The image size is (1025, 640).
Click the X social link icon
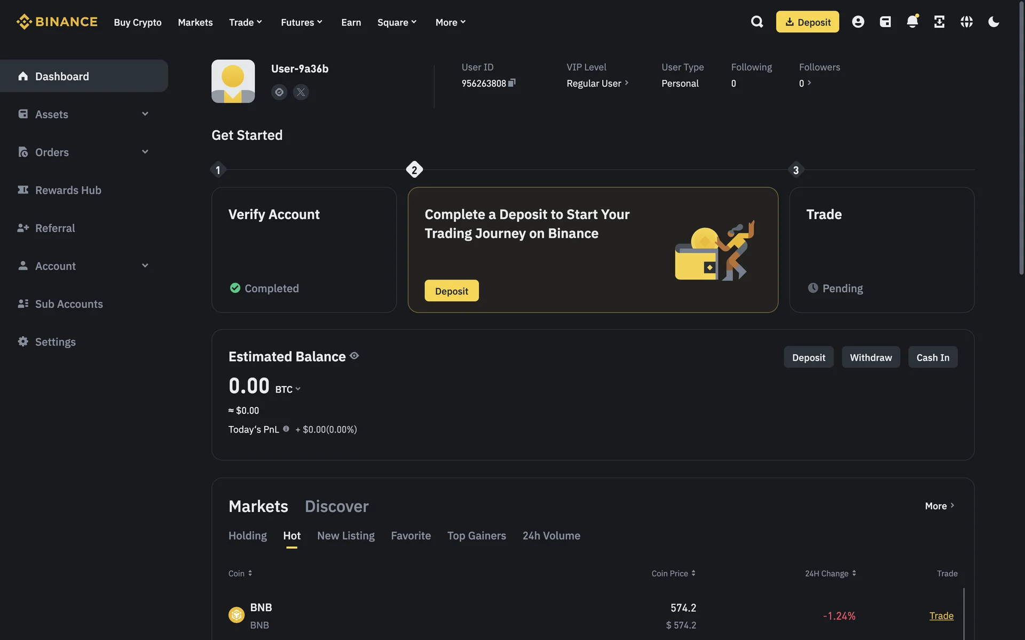[301, 92]
